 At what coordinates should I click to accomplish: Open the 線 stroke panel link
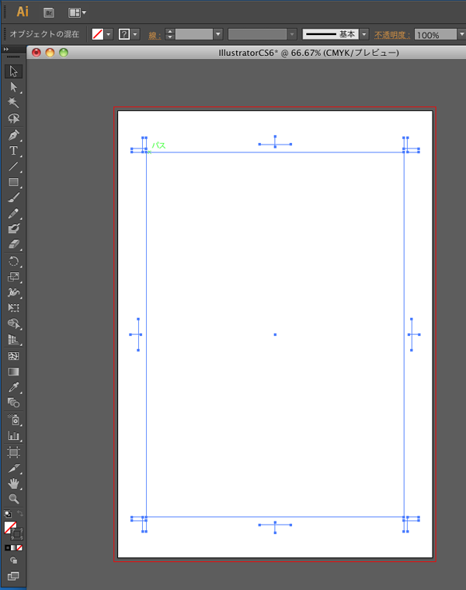click(155, 35)
